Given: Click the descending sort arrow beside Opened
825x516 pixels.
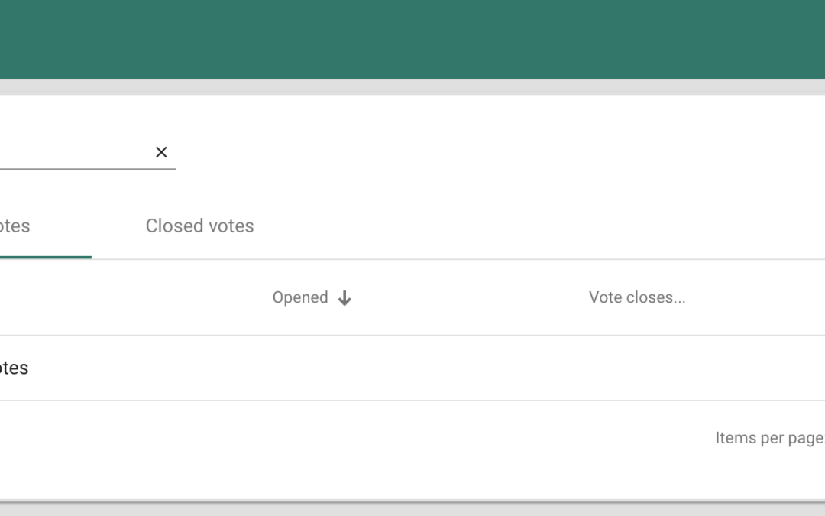Looking at the screenshot, I should (345, 298).
